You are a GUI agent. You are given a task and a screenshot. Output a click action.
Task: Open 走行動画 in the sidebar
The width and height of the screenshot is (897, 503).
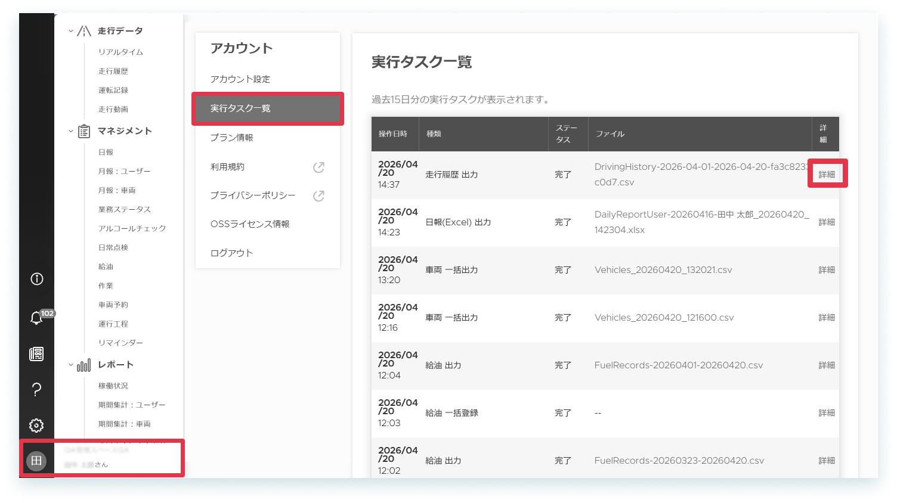pyautogui.click(x=113, y=110)
